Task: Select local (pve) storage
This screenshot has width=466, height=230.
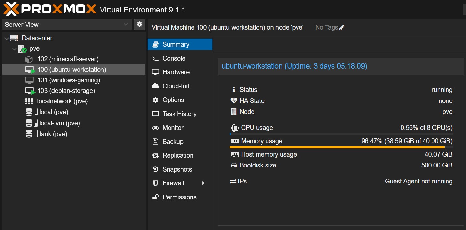Action: [74, 112]
